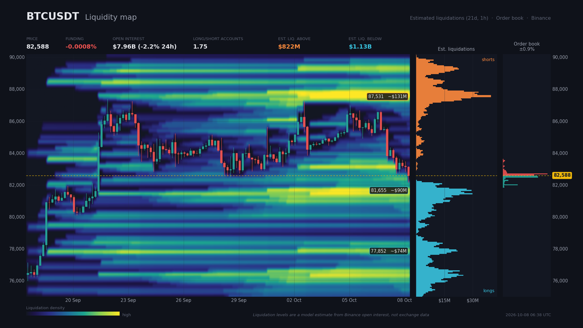
Task: Click the 87,531 ~$131M liquidation label
Action: 387,97
